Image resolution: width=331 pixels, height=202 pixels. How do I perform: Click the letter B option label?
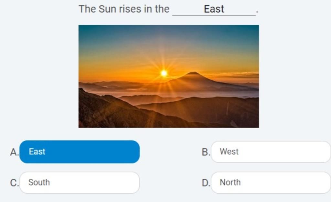coord(206,152)
